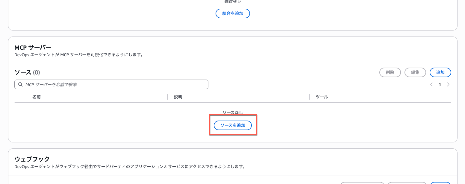This screenshot has width=465, height=184.
Task: Click the blue button in the webhook section corner
Action: click(x=440, y=183)
